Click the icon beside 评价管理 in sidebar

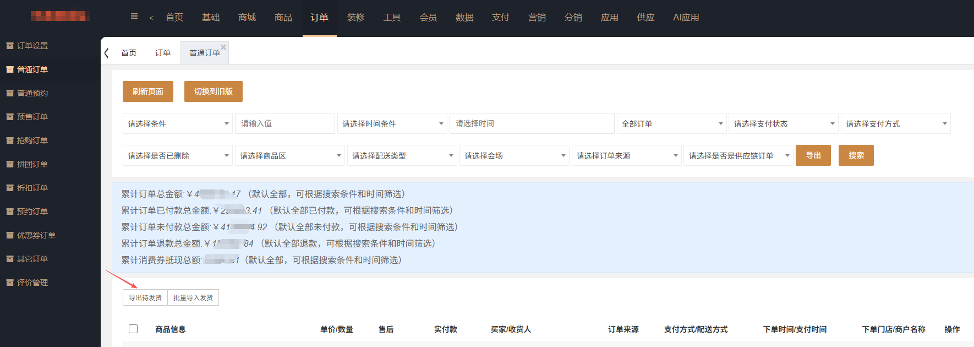[10, 283]
